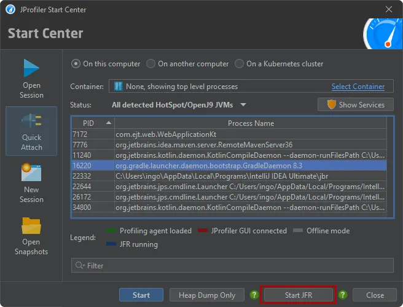Click the PID column sort arrow
This screenshot has width=403, height=307.
click(x=109, y=123)
